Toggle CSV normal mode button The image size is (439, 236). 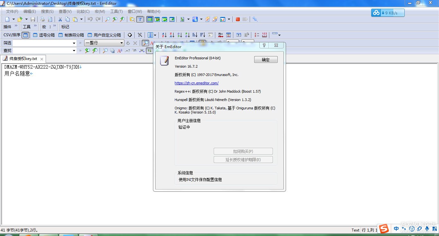(x=25, y=35)
